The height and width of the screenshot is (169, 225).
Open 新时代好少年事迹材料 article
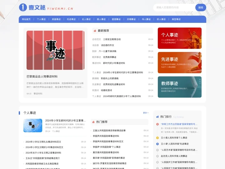(x=114, y=63)
